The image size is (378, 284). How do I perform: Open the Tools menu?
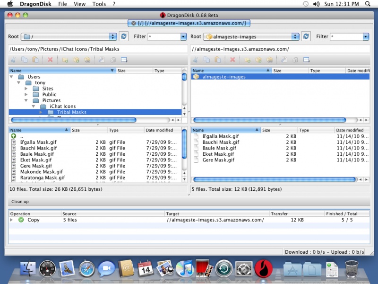(99, 4)
